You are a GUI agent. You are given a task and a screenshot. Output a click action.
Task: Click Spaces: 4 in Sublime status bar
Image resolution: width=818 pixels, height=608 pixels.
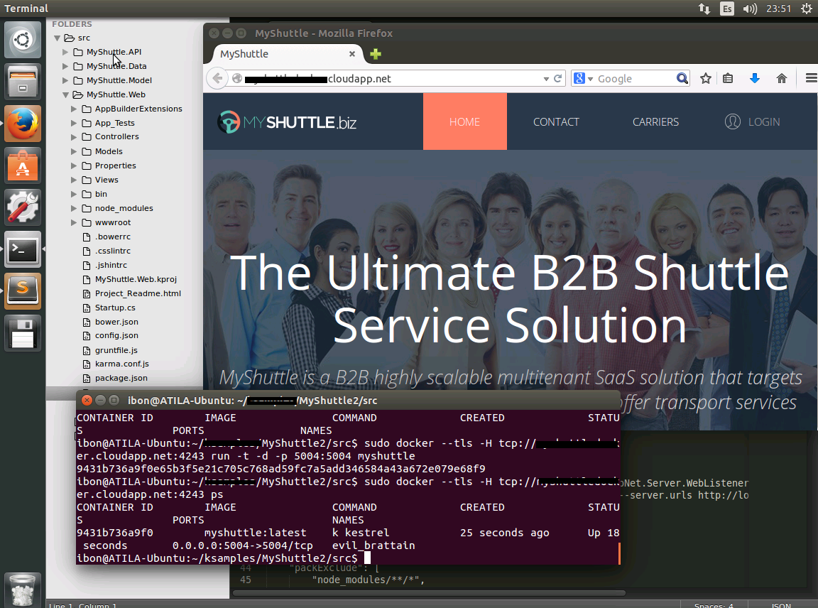tap(714, 605)
